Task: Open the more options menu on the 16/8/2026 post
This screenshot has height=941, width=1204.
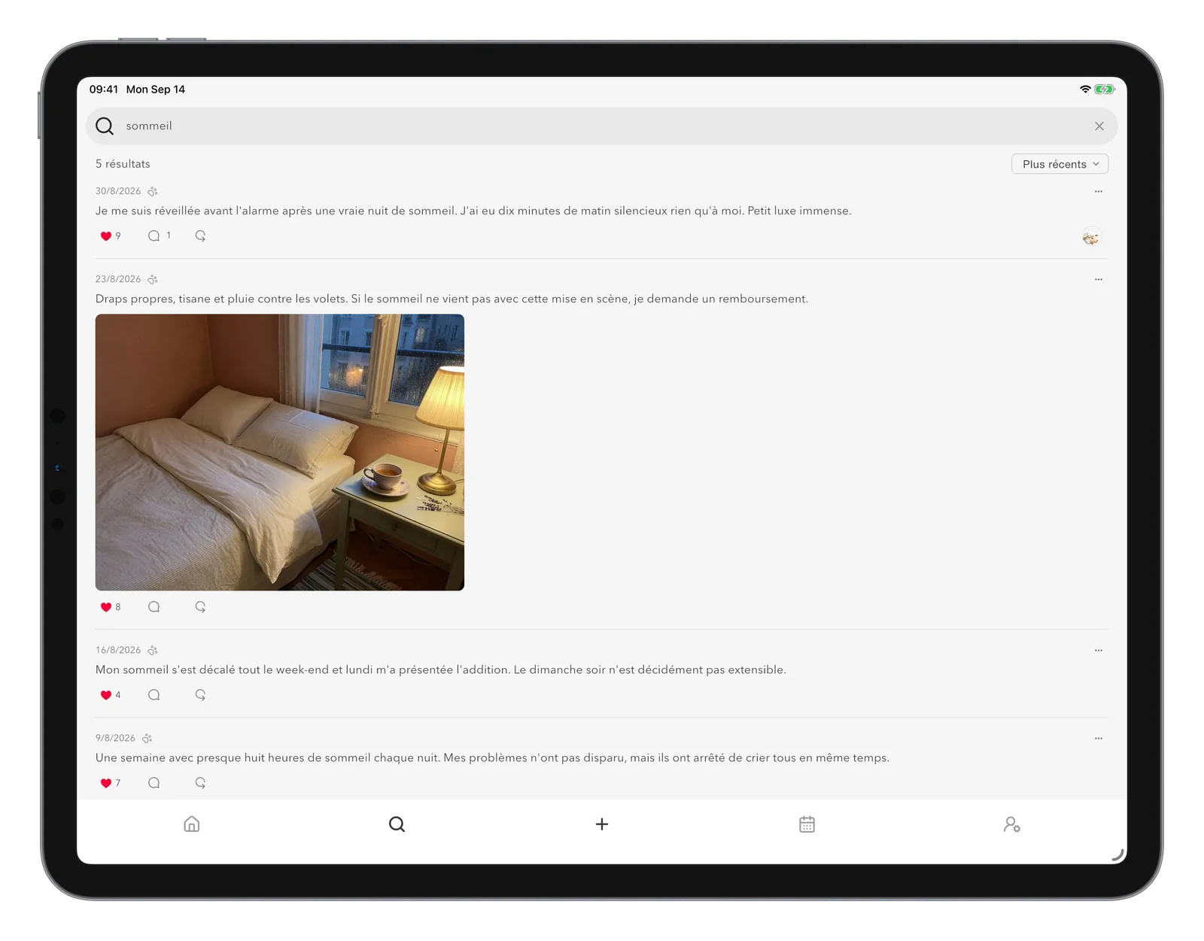Action: pos(1099,650)
